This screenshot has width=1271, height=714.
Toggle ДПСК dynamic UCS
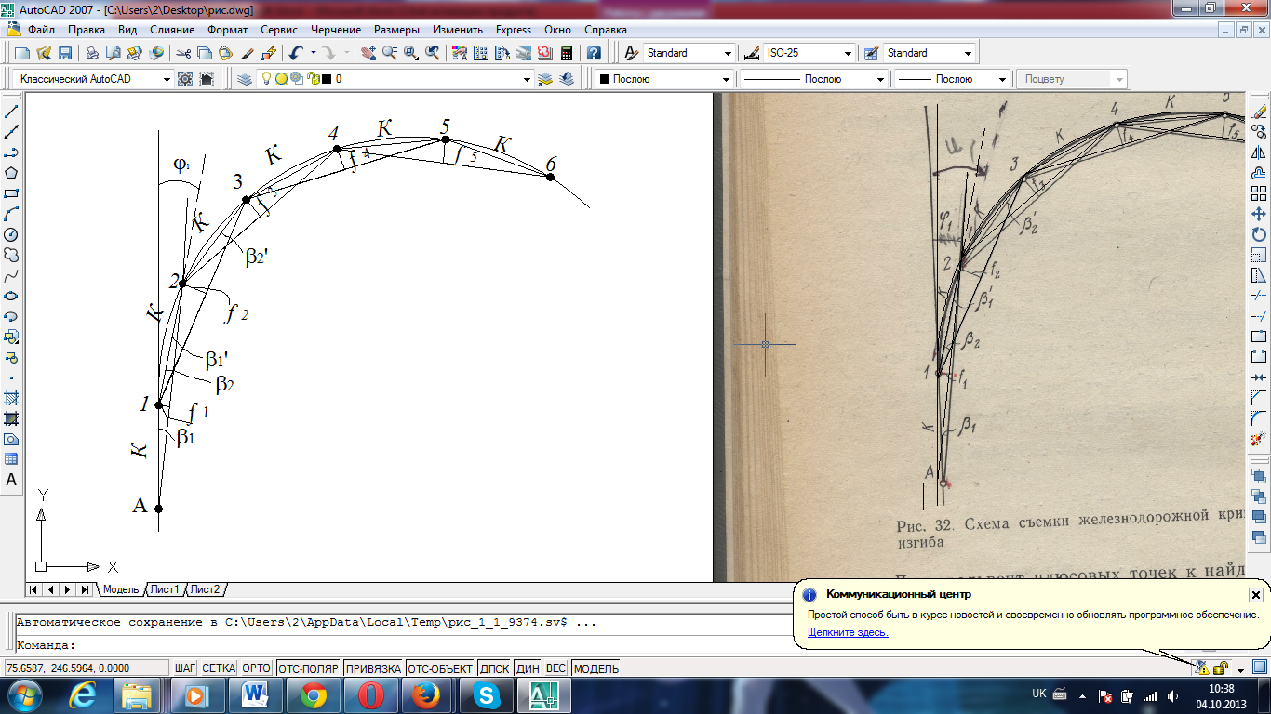(x=495, y=668)
